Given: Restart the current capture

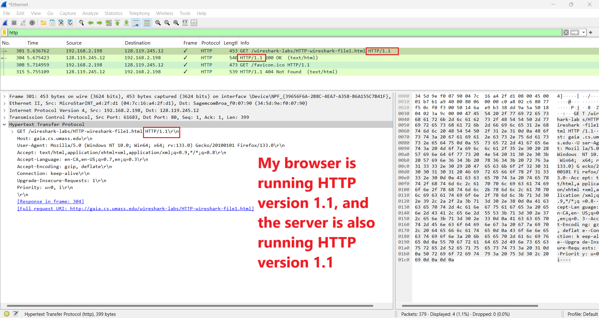Looking at the screenshot, I should [23, 23].
